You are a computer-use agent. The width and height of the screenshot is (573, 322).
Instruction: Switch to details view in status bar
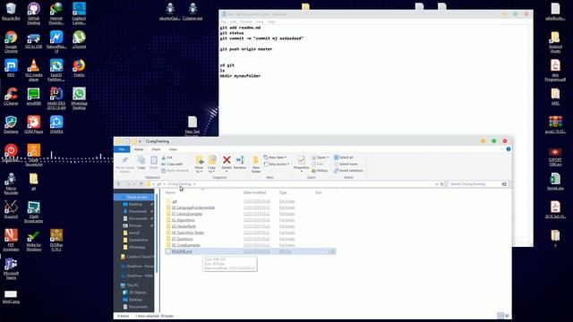(500, 316)
